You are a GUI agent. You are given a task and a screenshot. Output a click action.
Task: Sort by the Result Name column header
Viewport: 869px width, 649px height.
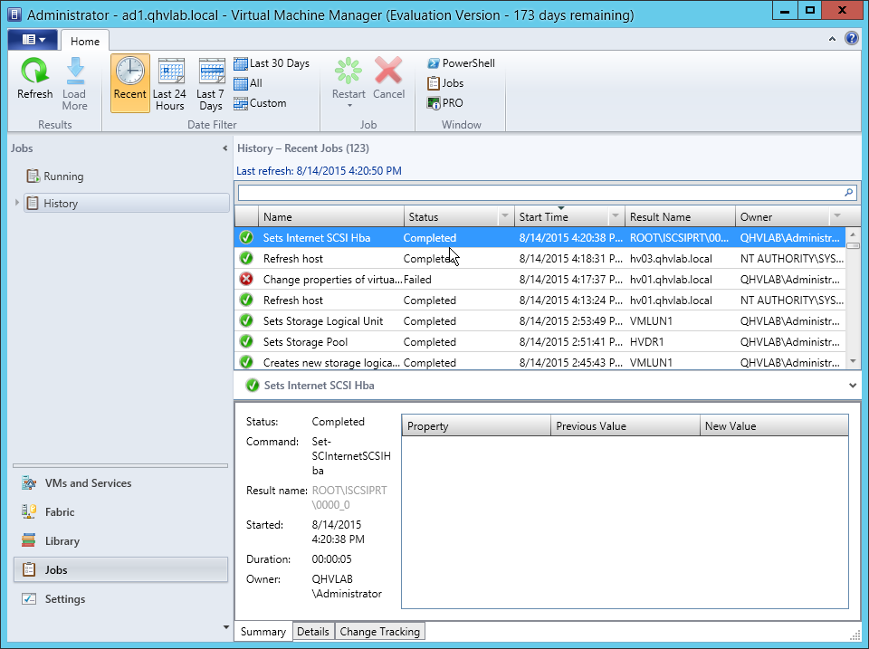[x=680, y=216]
